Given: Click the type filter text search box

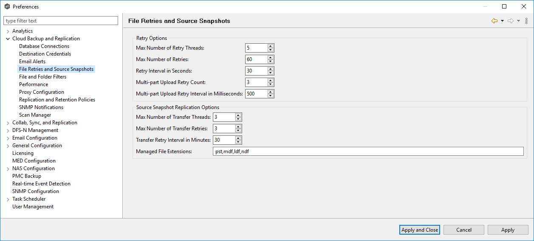Looking at the screenshot, I should pyautogui.click(x=61, y=21).
